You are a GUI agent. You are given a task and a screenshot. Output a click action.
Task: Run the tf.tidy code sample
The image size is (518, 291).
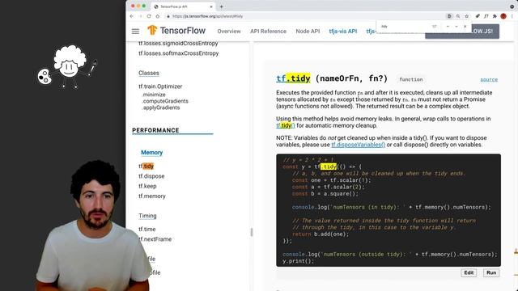(491, 272)
